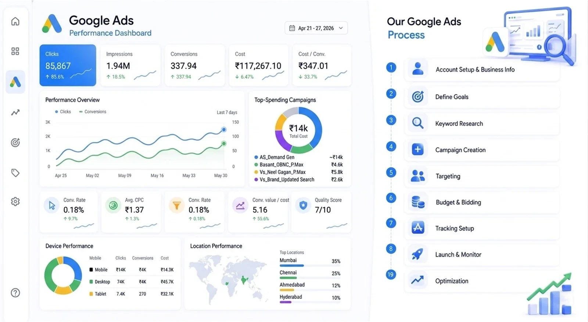Open the trend line icon in the sidebar
The width and height of the screenshot is (588, 322).
click(15, 112)
